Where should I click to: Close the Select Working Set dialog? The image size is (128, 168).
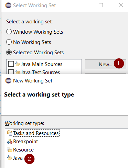(121, 5)
